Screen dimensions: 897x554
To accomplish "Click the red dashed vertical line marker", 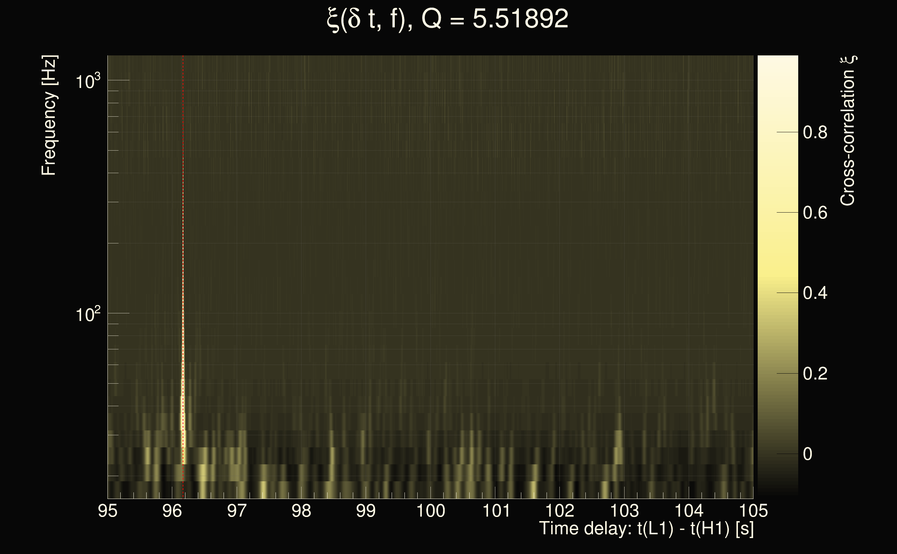I will point(183,183).
